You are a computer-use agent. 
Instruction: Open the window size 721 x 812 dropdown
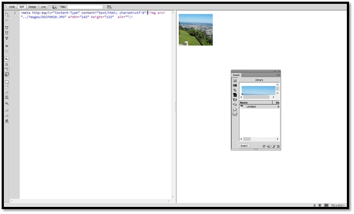(338, 205)
